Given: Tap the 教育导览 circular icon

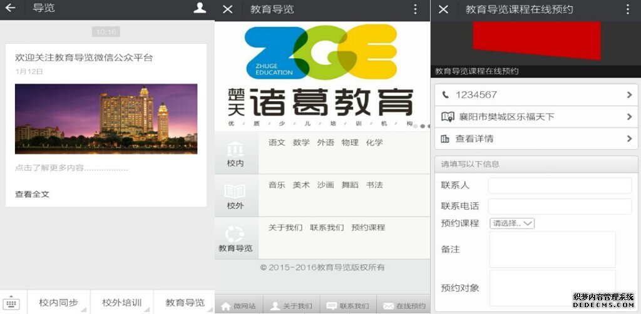Looking at the screenshot, I should [x=235, y=233].
